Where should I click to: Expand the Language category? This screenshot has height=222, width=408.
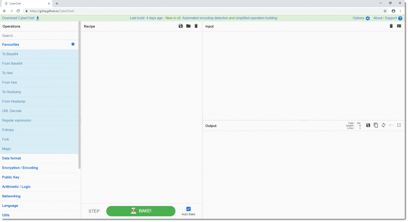(39, 206)
